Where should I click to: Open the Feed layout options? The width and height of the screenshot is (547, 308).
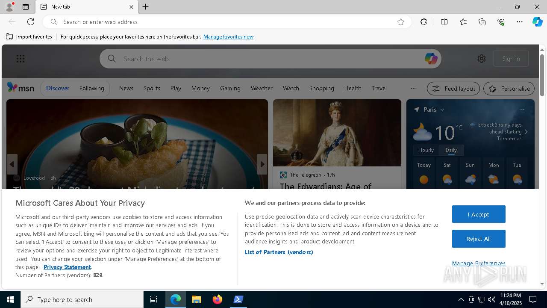pos(453,89)
